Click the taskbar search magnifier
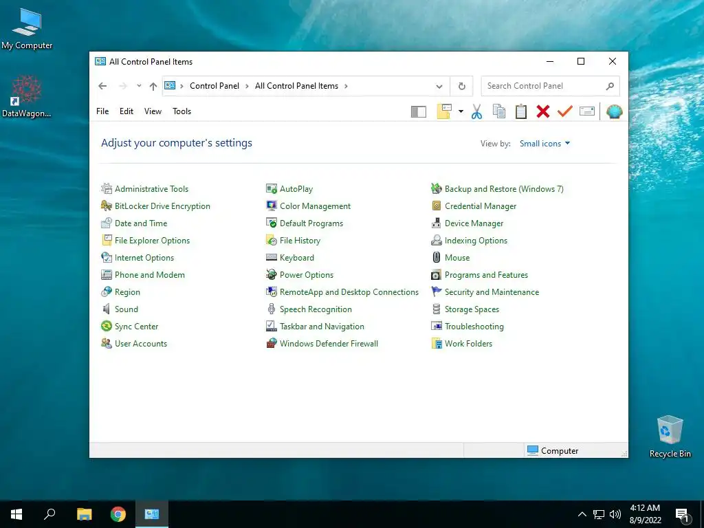 [x=49, y=514]
